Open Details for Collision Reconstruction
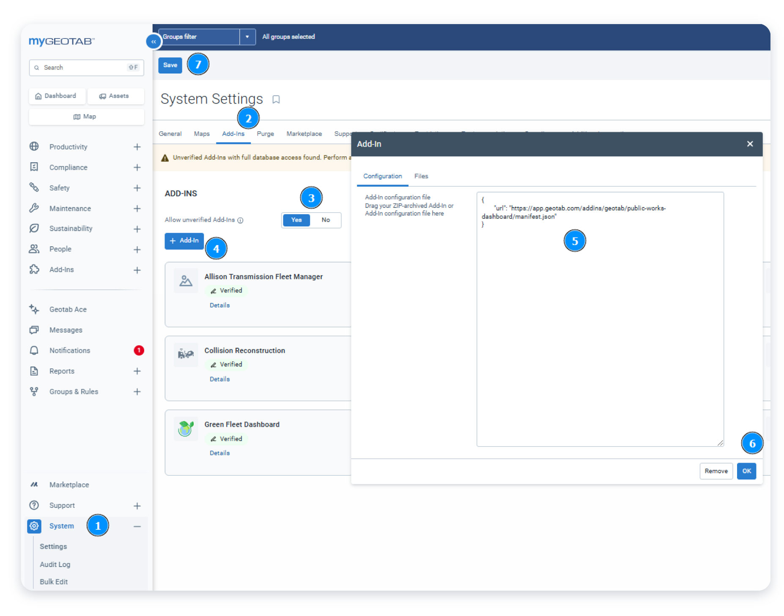784x616 pixels. click(x=219, y=379)
